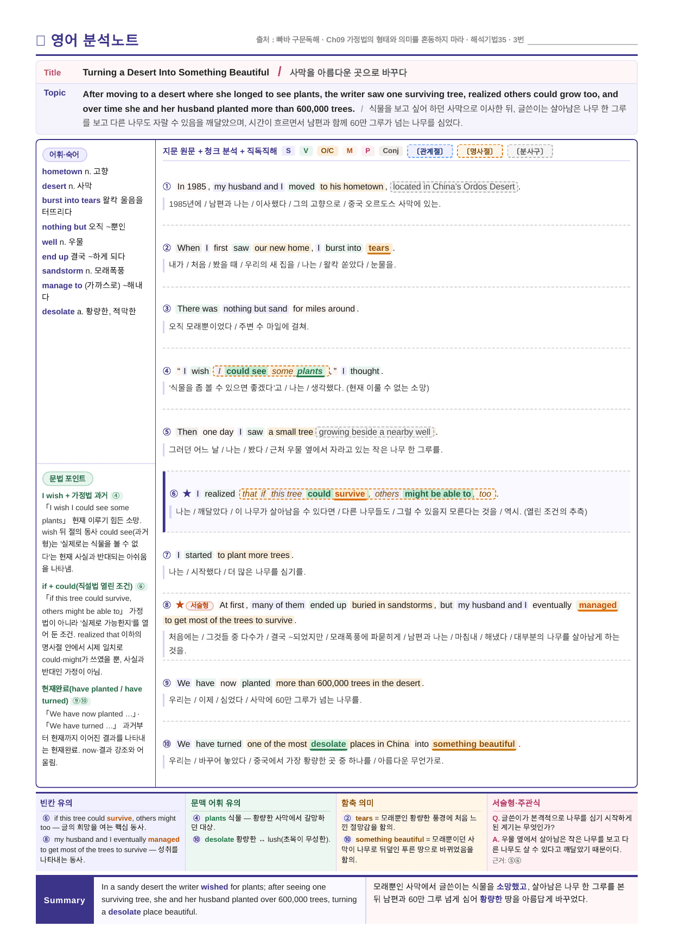Select the 서술형 badge in sentence ⑧
This screenshot has width=673, height=952.
point(199,605)
